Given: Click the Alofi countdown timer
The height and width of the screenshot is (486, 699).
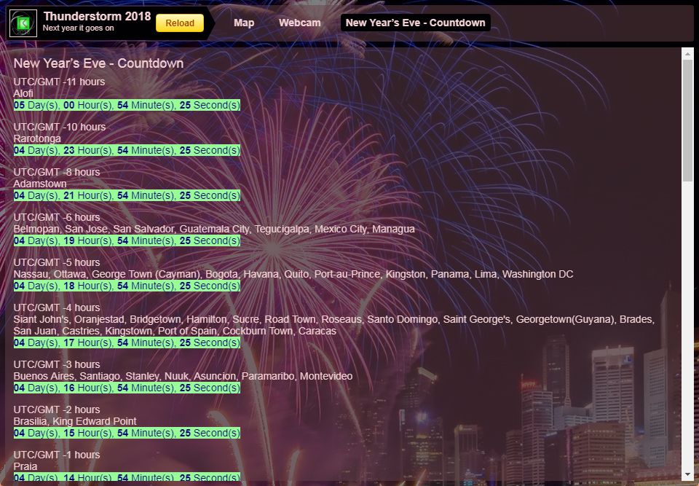Looking at the screenshot, I should (x=127, y=106).
